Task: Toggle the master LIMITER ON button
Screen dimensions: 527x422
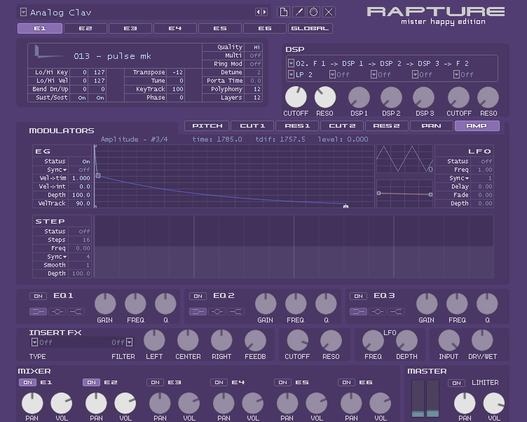Action: 456,383
